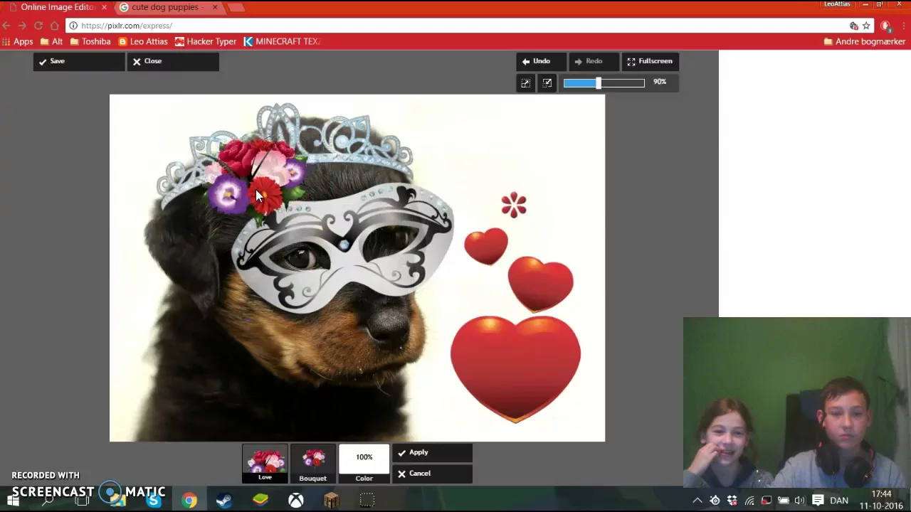The width and height of the screenshot is (911, 512).
Task: Open the Dropbox tray icon
Action: 732,501
